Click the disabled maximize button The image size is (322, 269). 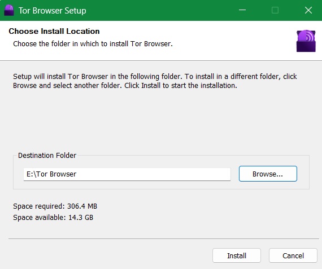click(275, 10)
